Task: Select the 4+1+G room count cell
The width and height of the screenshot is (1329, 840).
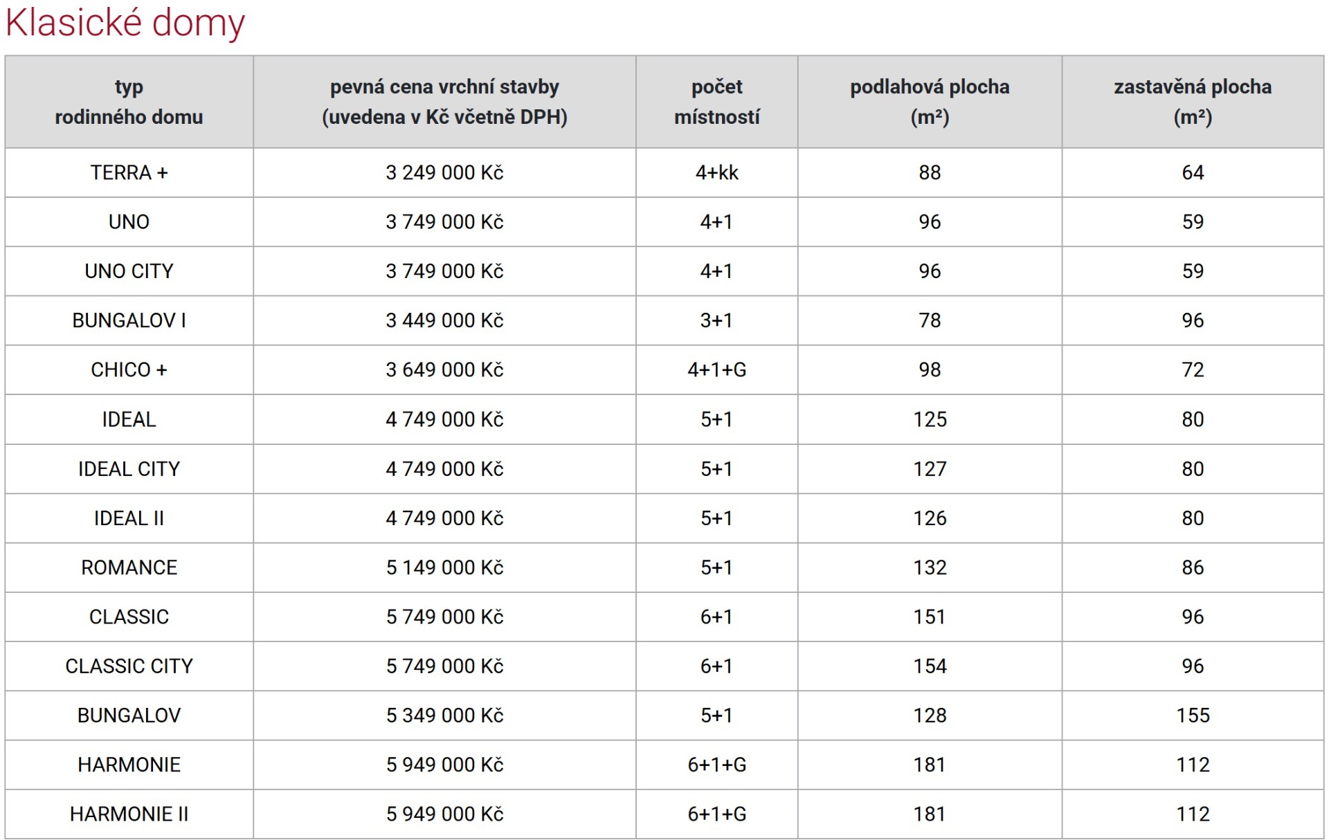Action: 716,370
